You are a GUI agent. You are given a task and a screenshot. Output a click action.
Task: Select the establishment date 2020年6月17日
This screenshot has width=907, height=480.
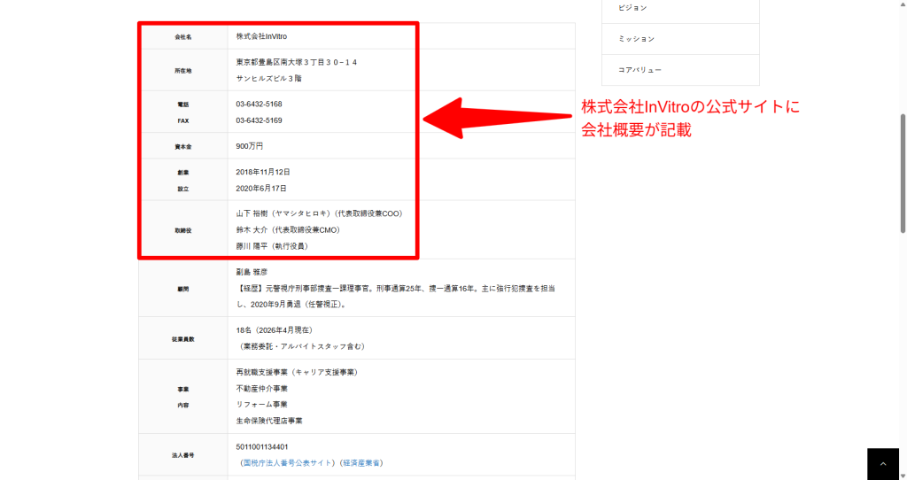[x=261, y=188]
